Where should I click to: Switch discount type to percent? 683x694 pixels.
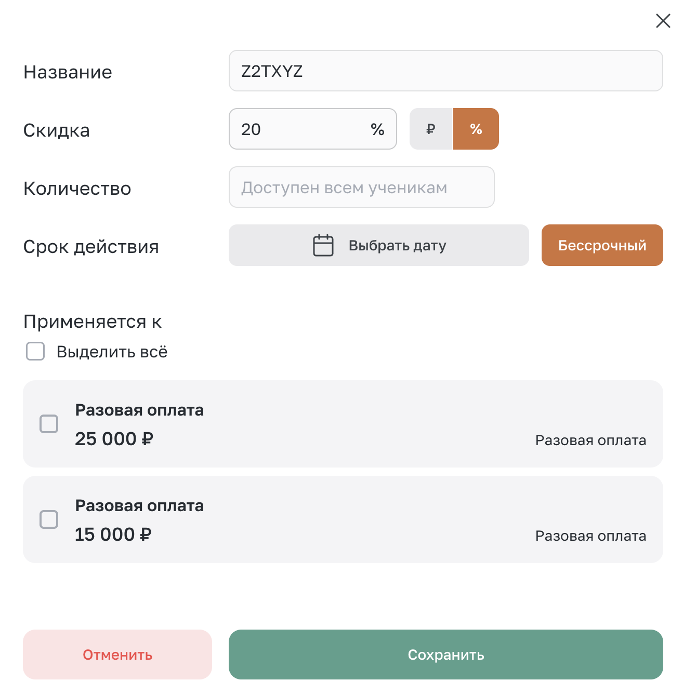coord(476,129)
